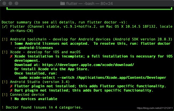Image resolution: width=174 pixels, height=111 pixels.
Task: Click the 'sudo xcode-select --switch' command line
Action: 92,78
